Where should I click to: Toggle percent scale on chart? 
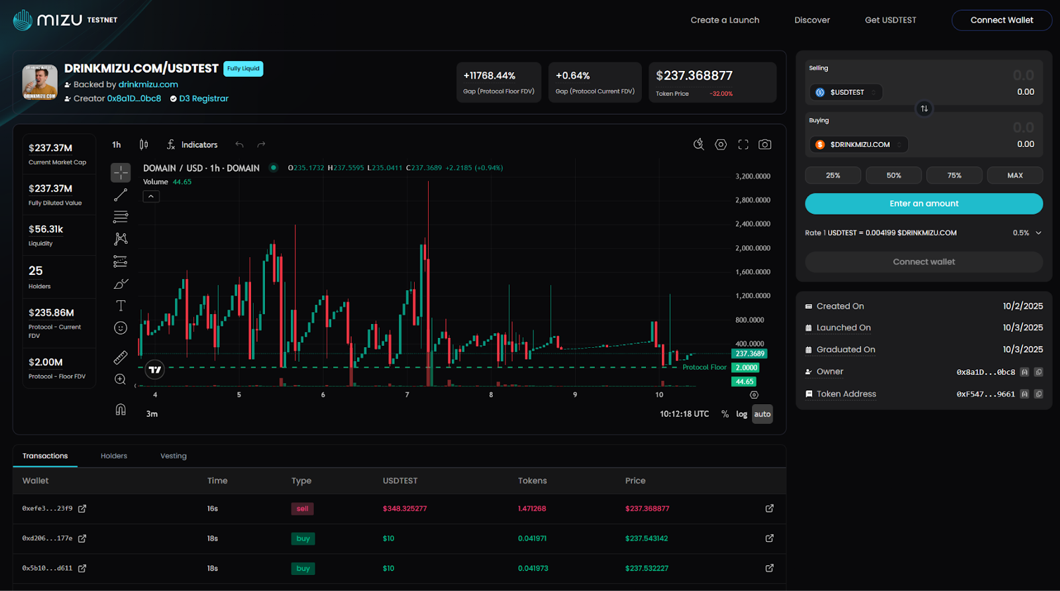(x=725, y=414)
